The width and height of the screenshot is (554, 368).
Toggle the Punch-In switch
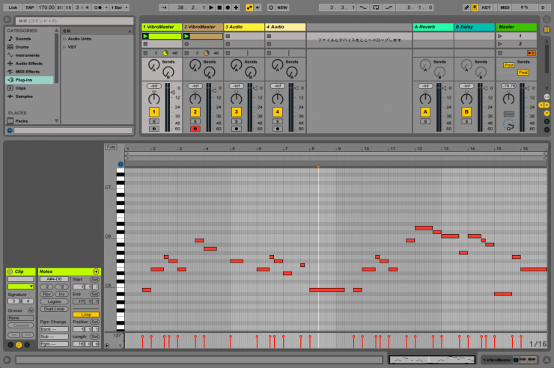pos(363,7)
